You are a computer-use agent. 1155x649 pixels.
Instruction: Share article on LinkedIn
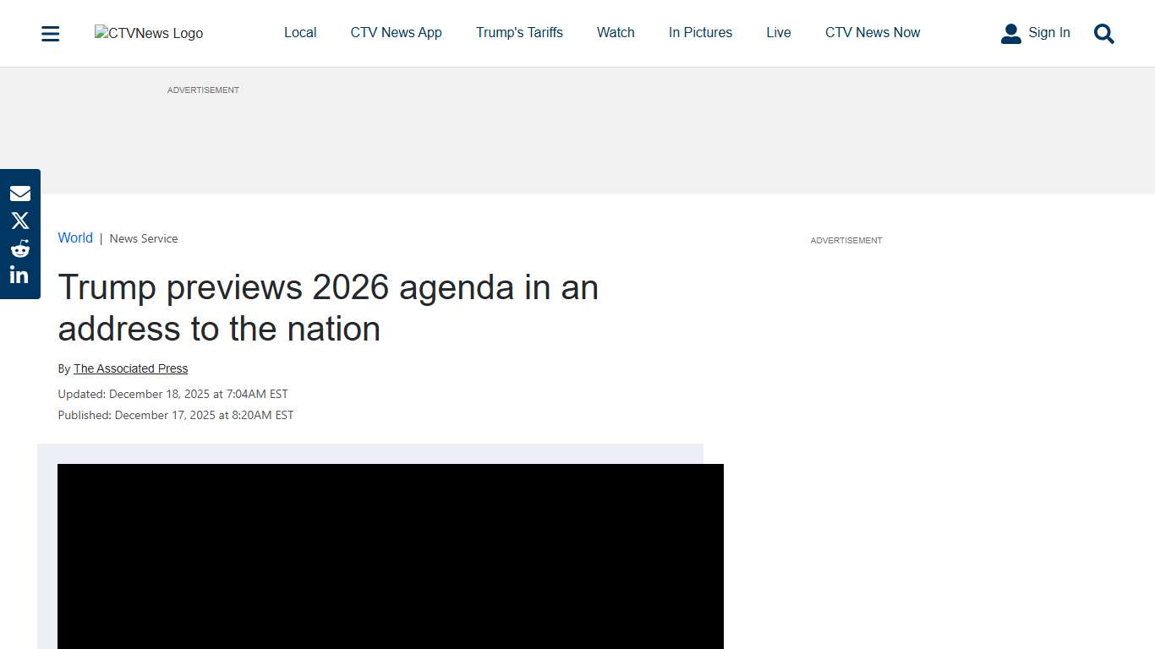tap(19, 275)
